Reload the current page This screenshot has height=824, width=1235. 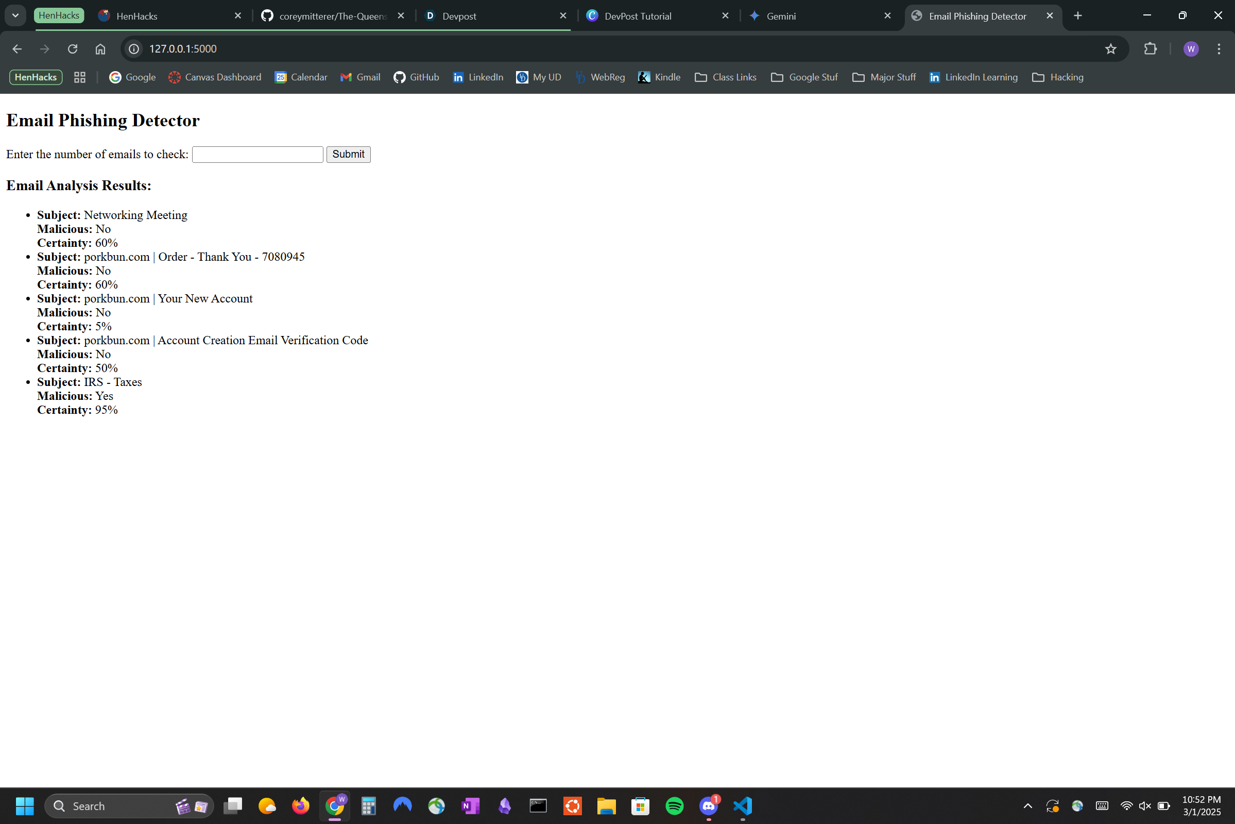[73, 49]
